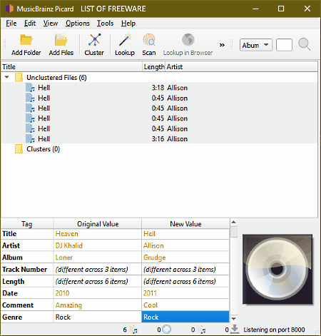The height and width of the screenshot is (336, 321).
Task: Select the Clusters (0) folder
Action: point(44,149)
